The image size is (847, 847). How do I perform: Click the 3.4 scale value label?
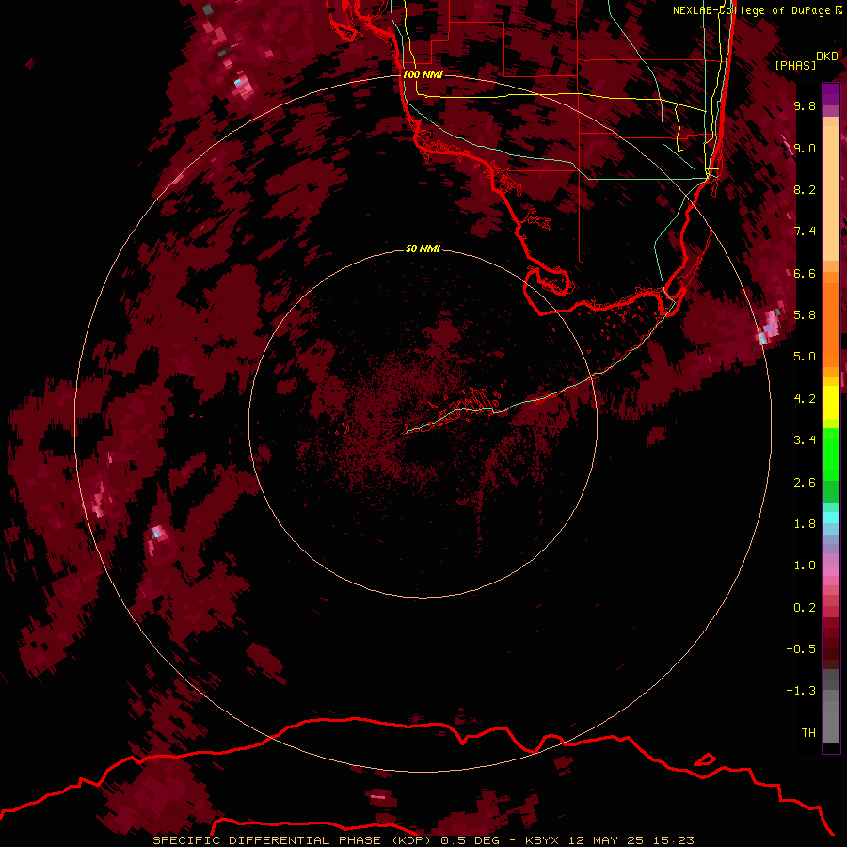click(805, 440)
